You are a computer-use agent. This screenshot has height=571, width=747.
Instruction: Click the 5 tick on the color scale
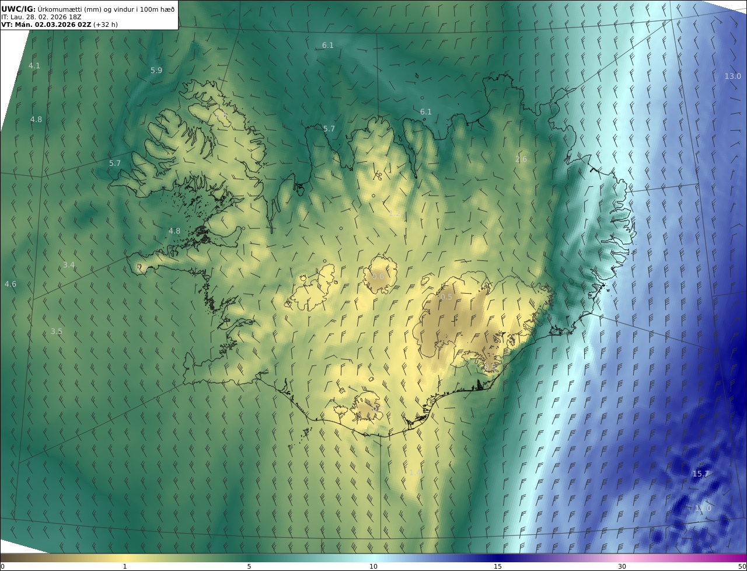(249, 566)
